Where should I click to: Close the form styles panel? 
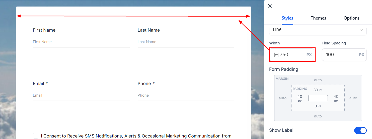point(270,6)
